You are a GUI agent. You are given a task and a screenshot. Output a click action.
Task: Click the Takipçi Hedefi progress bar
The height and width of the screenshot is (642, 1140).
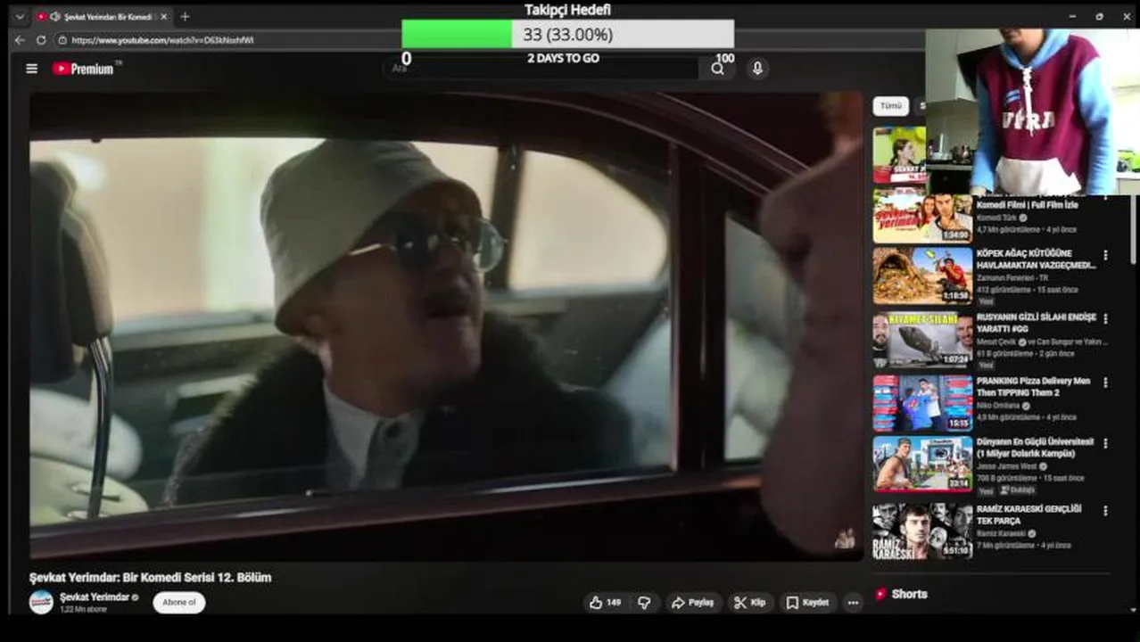(x=567, y=35)
